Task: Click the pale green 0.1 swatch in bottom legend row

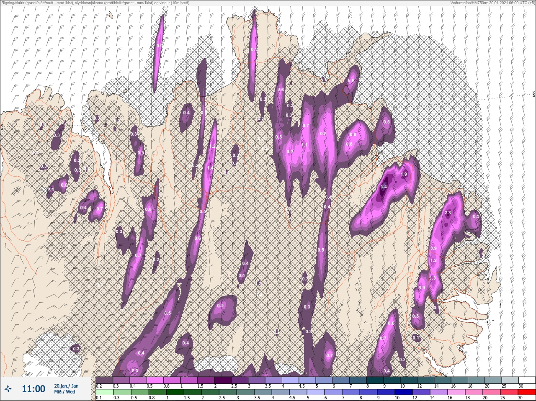Action: click(105, 392)
